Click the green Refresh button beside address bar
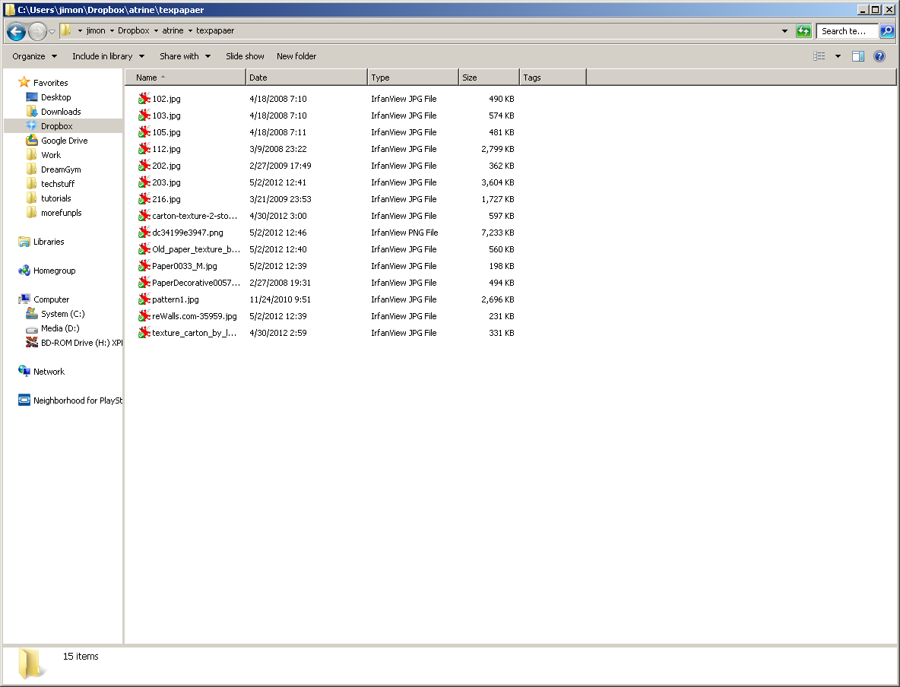Image resolution: width=900 pixels, height=687 pixels. tap(803, 31)
